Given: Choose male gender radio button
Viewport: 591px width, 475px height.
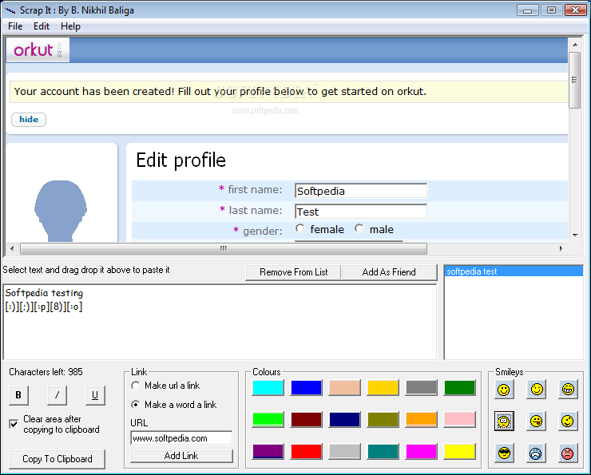Looking at the screenshot, I should tap(359, 228).
